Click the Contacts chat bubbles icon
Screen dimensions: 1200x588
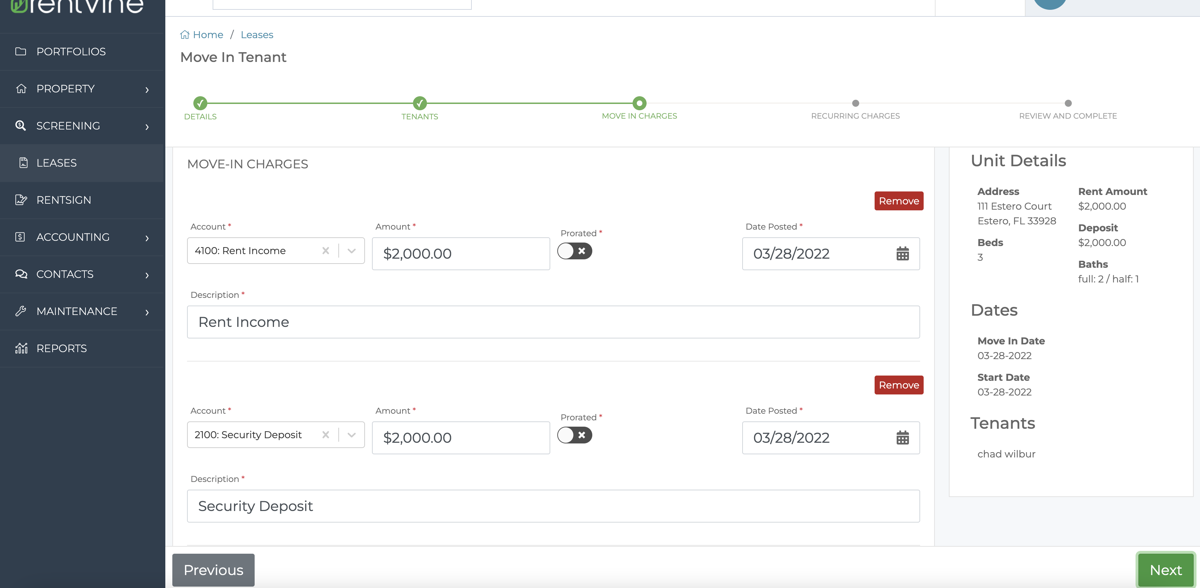[x=21, y=274]
